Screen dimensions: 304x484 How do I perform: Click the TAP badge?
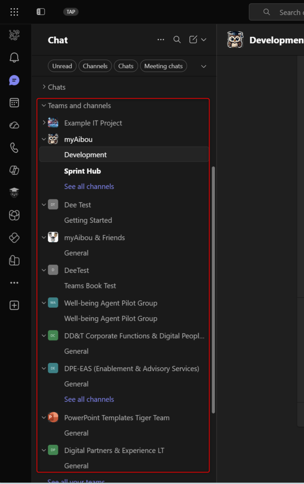click(71, 12)
